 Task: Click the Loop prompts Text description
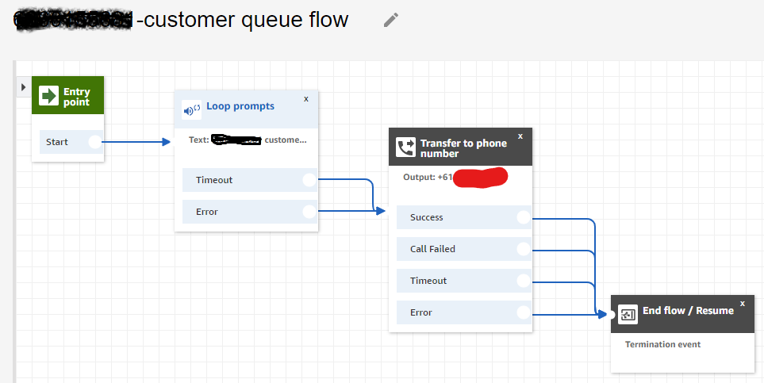coord(248,140)
